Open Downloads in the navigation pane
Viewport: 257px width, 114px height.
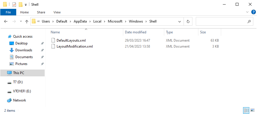point(24,50)
